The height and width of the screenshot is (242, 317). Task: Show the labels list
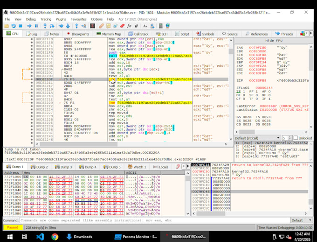(115, 26)
